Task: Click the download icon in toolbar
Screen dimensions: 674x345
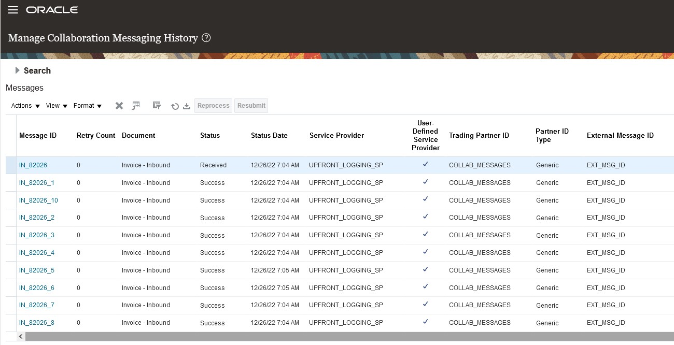Action: (x=187, y=106)
